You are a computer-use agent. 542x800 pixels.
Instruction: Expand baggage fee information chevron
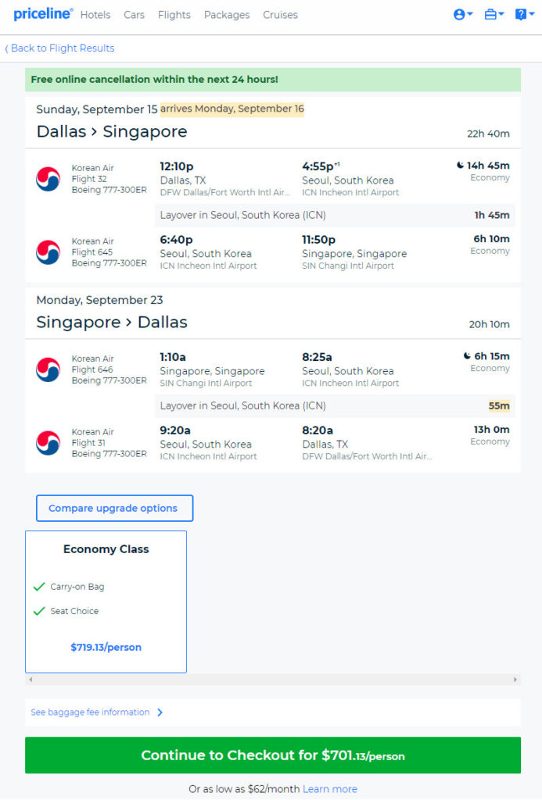pos(160,712)
